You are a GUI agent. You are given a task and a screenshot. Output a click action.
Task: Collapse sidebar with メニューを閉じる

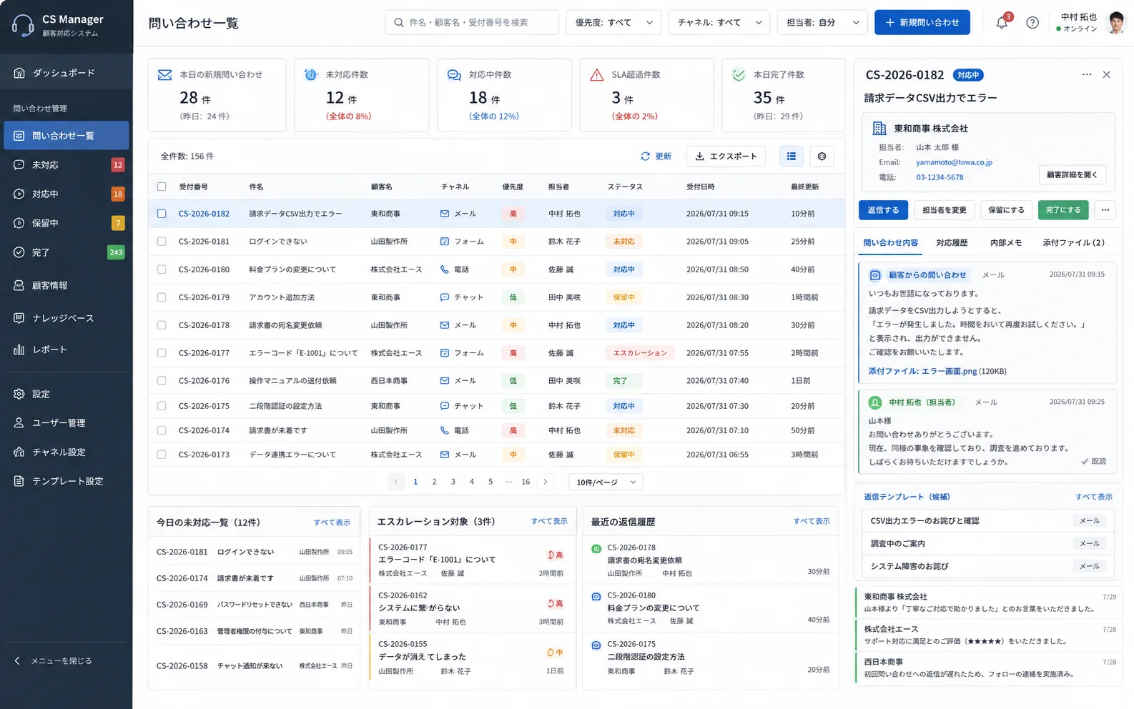coord(54,661)
